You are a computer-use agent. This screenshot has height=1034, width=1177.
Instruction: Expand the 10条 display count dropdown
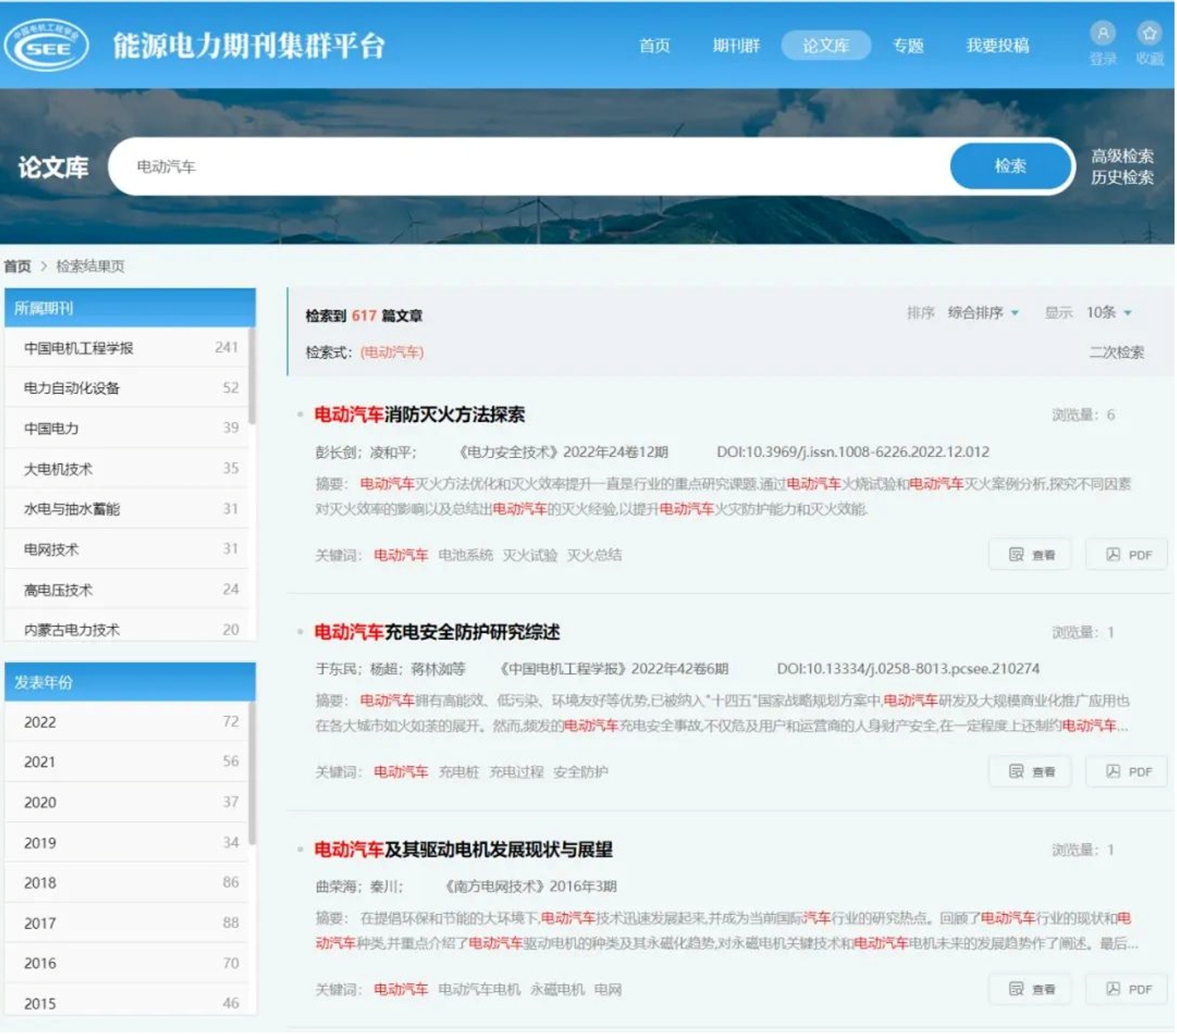(1109, 313)
